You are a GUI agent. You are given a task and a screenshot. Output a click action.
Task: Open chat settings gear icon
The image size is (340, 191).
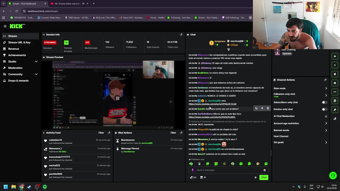pyautogui.click(x=256, y=177)
